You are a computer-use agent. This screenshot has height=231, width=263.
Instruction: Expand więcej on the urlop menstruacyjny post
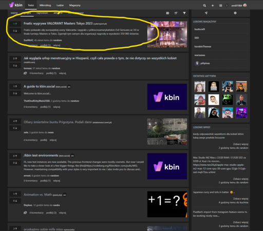pyautogui.click(x=63, y=73)
